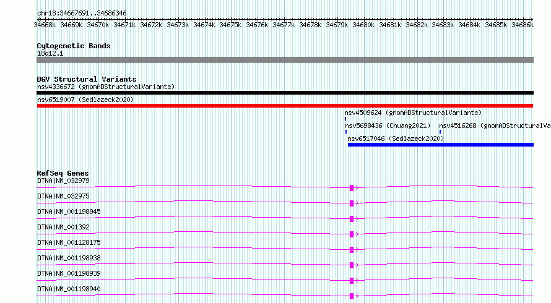Click the 34677k ruler tick label
Viewport: 551px width, 303px height.
click(x=284, y=25)
